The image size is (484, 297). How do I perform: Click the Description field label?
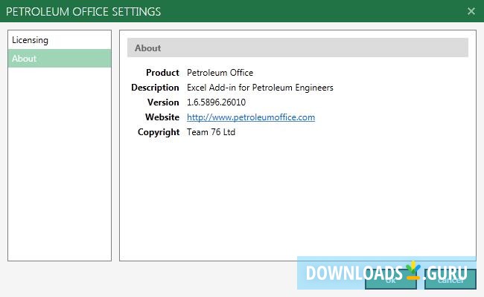[155, 88]
